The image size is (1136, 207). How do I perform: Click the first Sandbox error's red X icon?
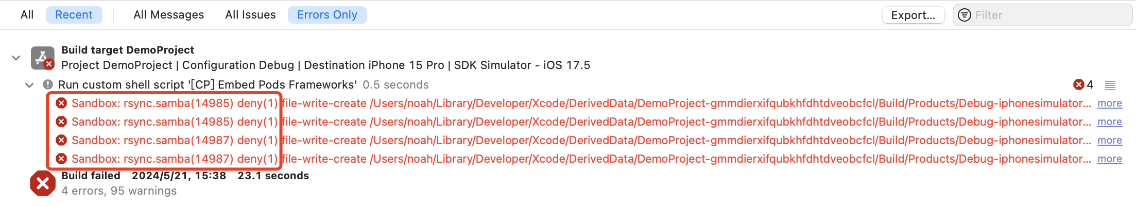(61, 103)
